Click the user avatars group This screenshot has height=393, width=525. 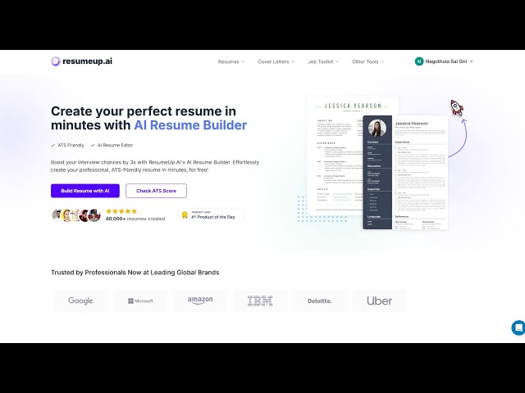[76, 215]
